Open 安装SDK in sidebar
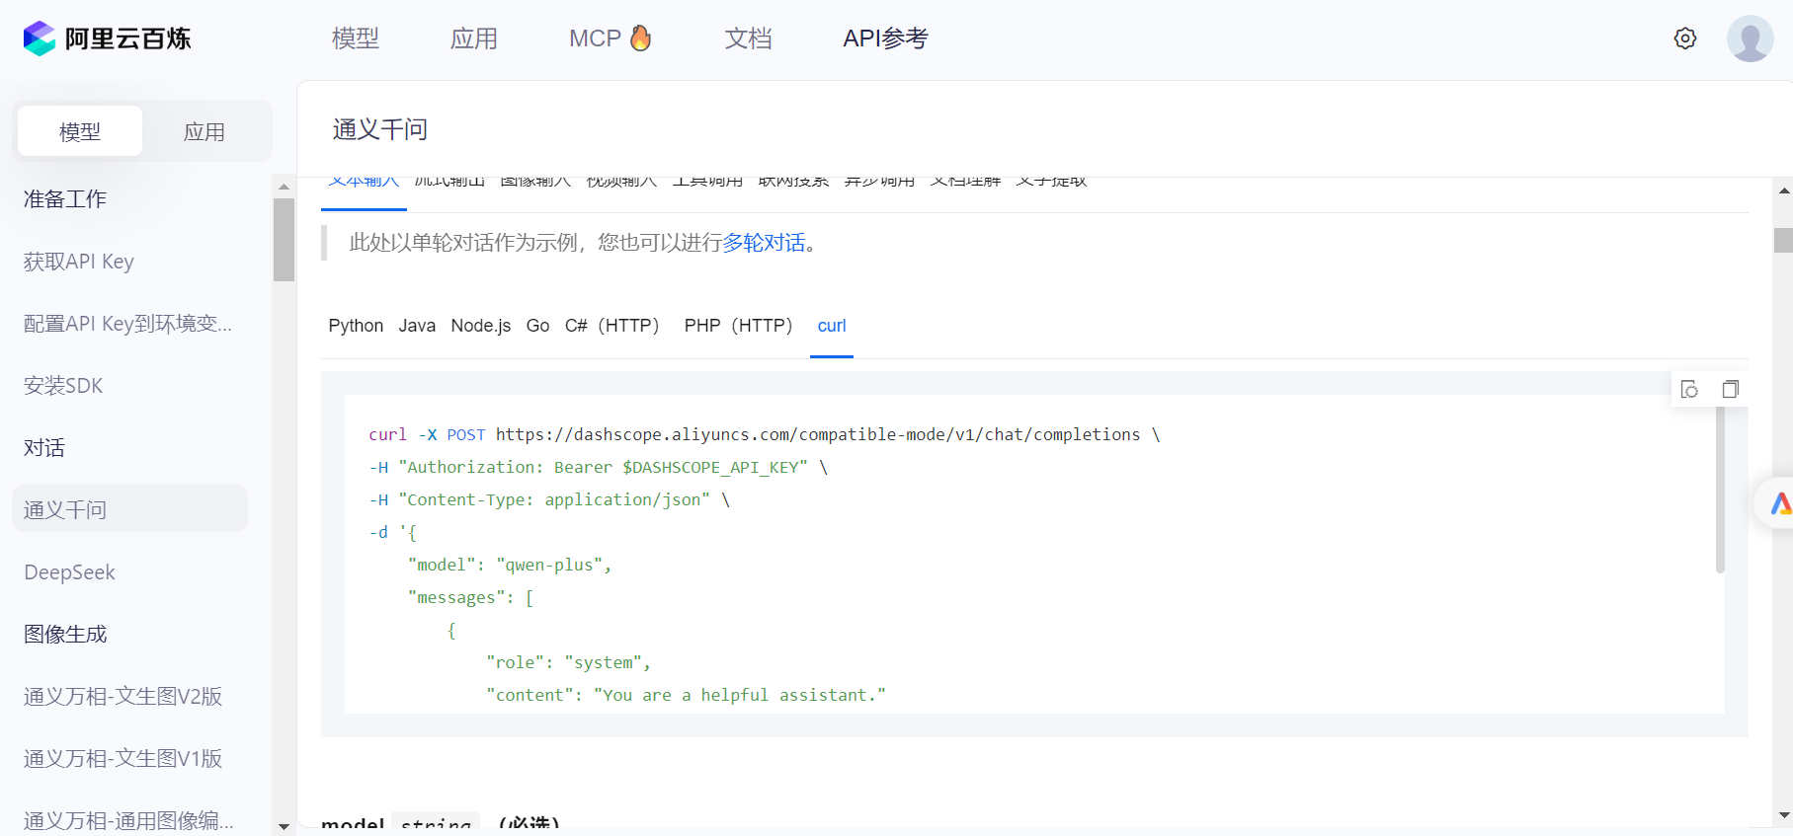 click(63, 386)
